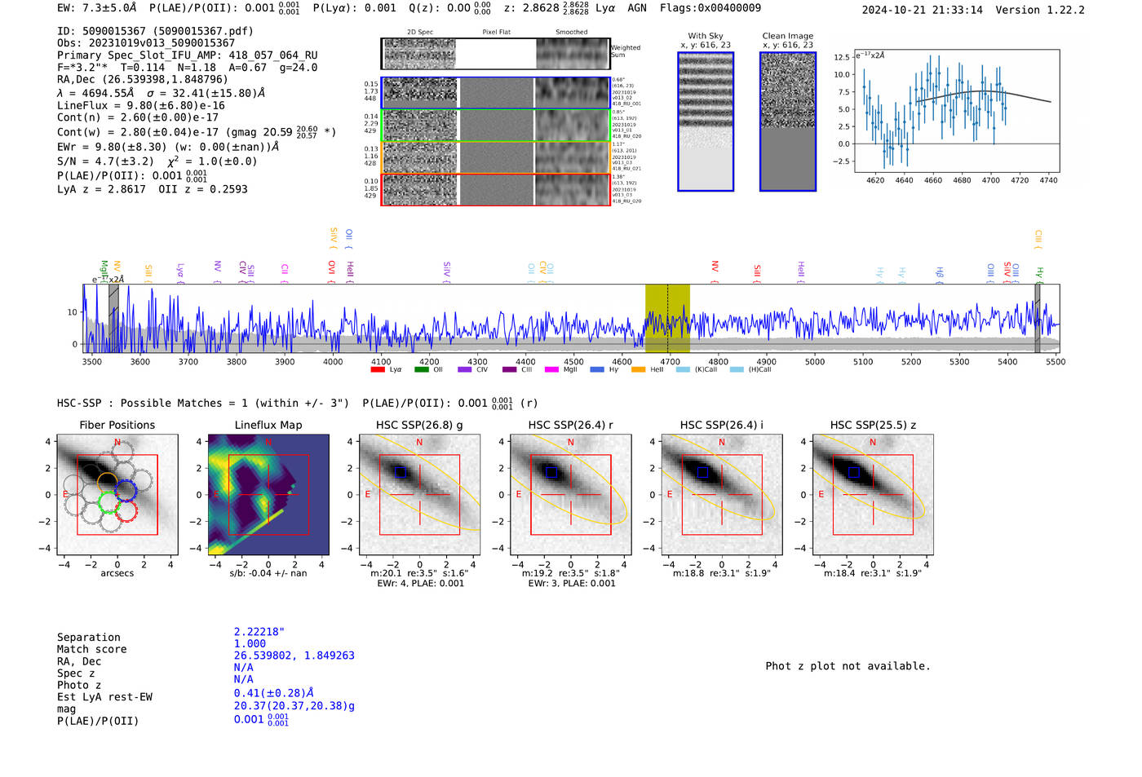This screenshot has width=1142, height=777.
Task: Click the Primary Spec_Slot_IFU_AMP text line
Action: click(x=187, y=55)
